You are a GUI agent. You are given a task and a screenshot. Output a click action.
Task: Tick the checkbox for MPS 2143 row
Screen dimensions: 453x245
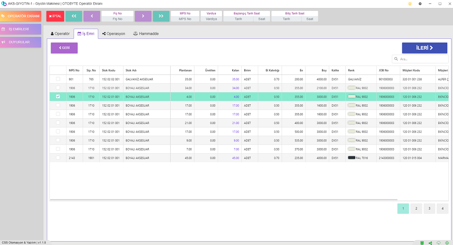(x=58, y=158)
